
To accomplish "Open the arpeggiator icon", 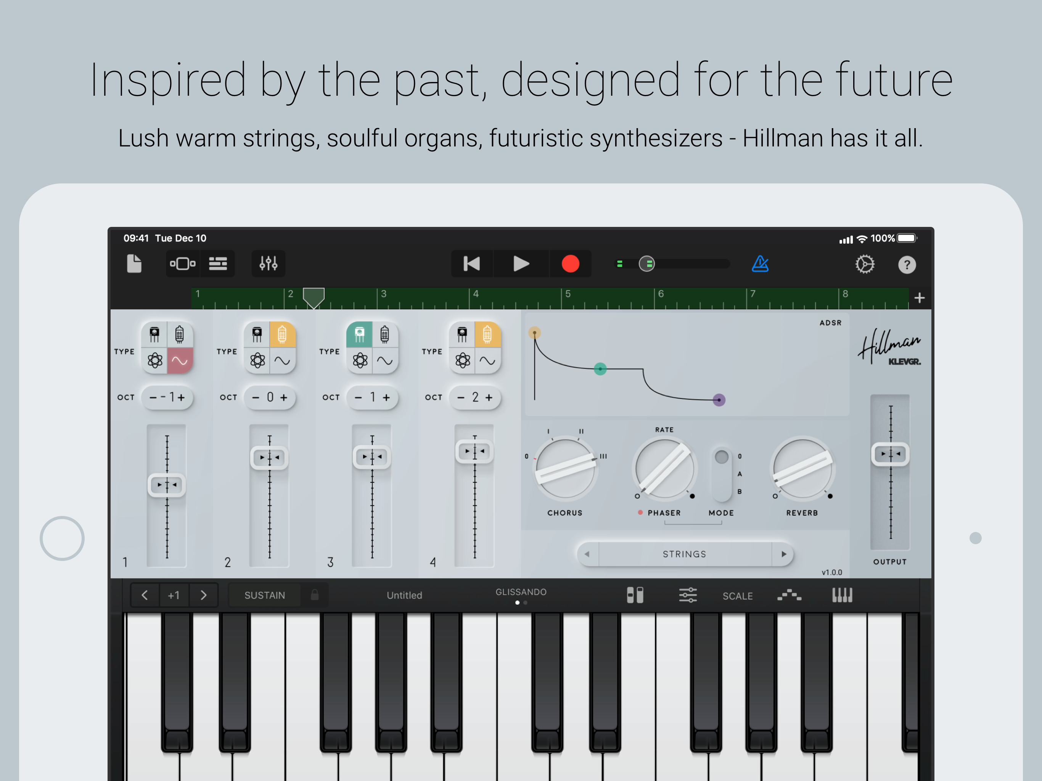I will (x=789, y=595).
